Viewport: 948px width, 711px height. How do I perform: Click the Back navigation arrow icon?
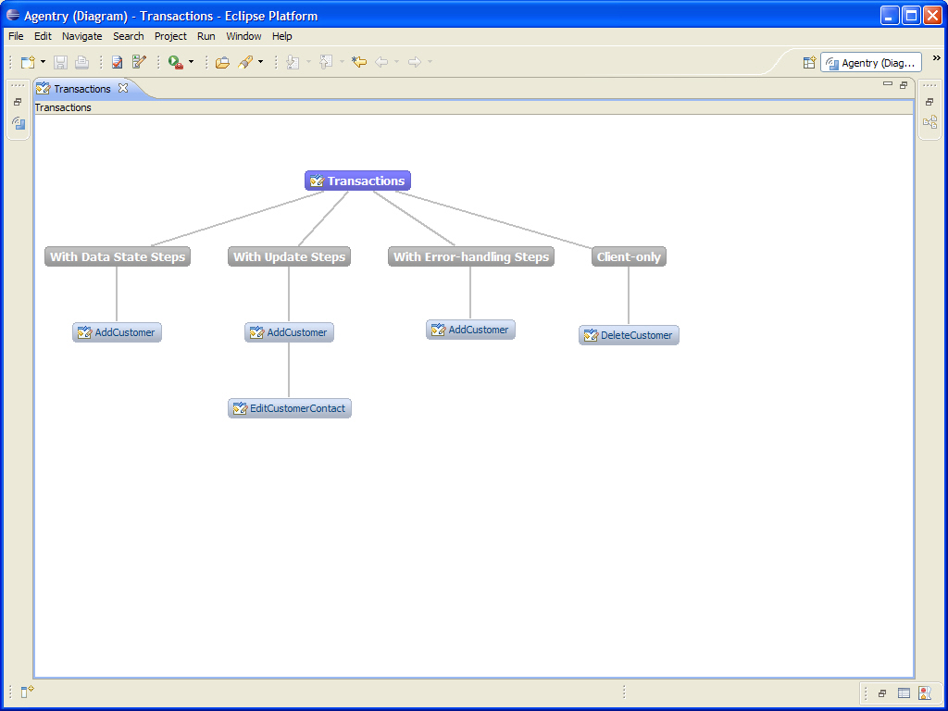pos(380,62)
